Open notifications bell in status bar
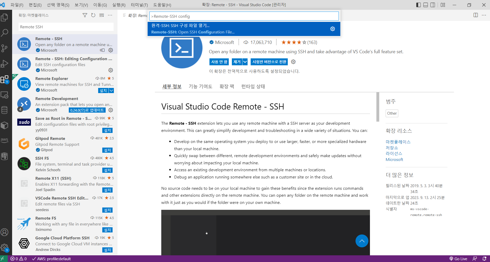This screenshot has height=262, width=490. [484, 259]
